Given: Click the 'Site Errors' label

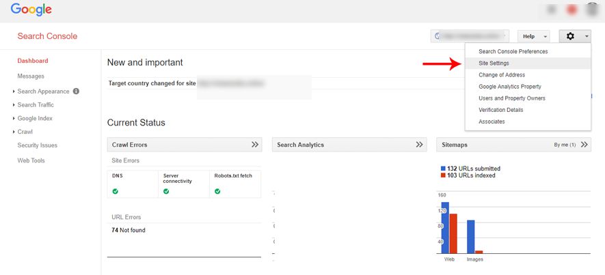Looking at the screenshot, I should point(125,160).
